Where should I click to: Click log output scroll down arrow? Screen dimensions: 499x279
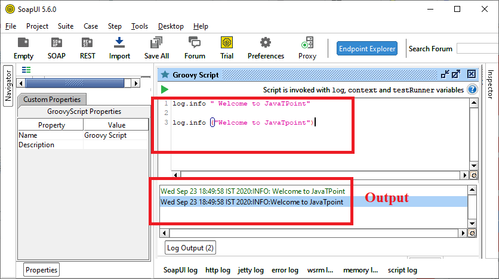point(472,224)
